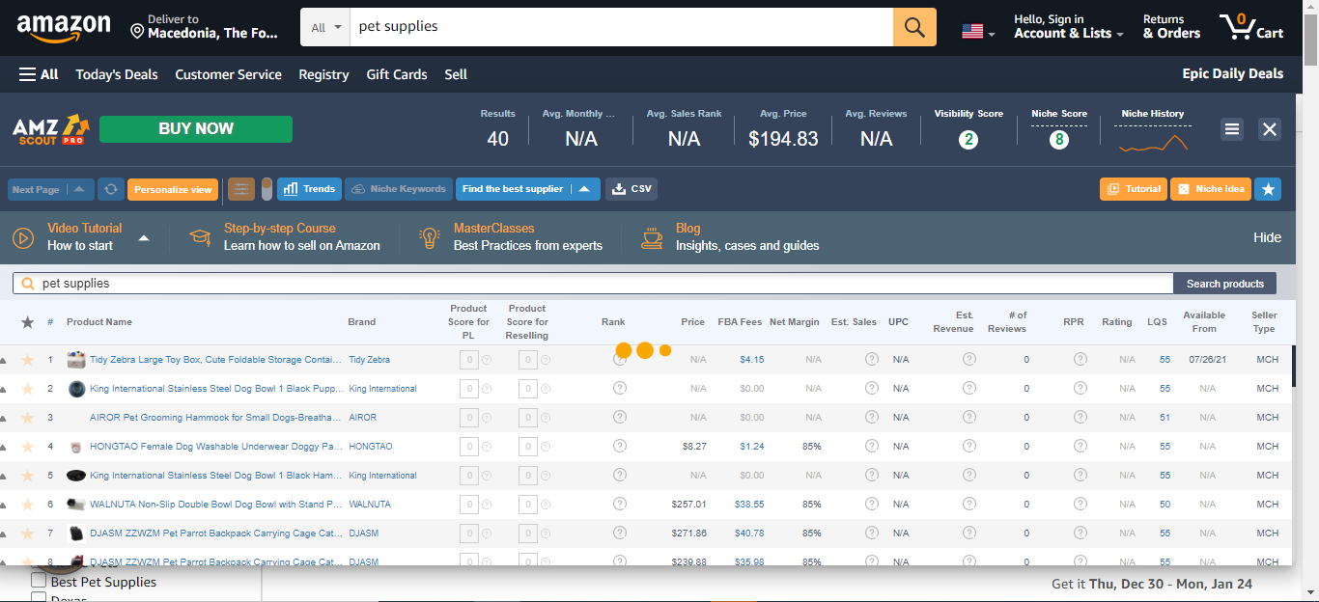Click Est. Revenue help icon in HONGTAO row
This screenshot has height=602, width=1319.
click(968, 447)
